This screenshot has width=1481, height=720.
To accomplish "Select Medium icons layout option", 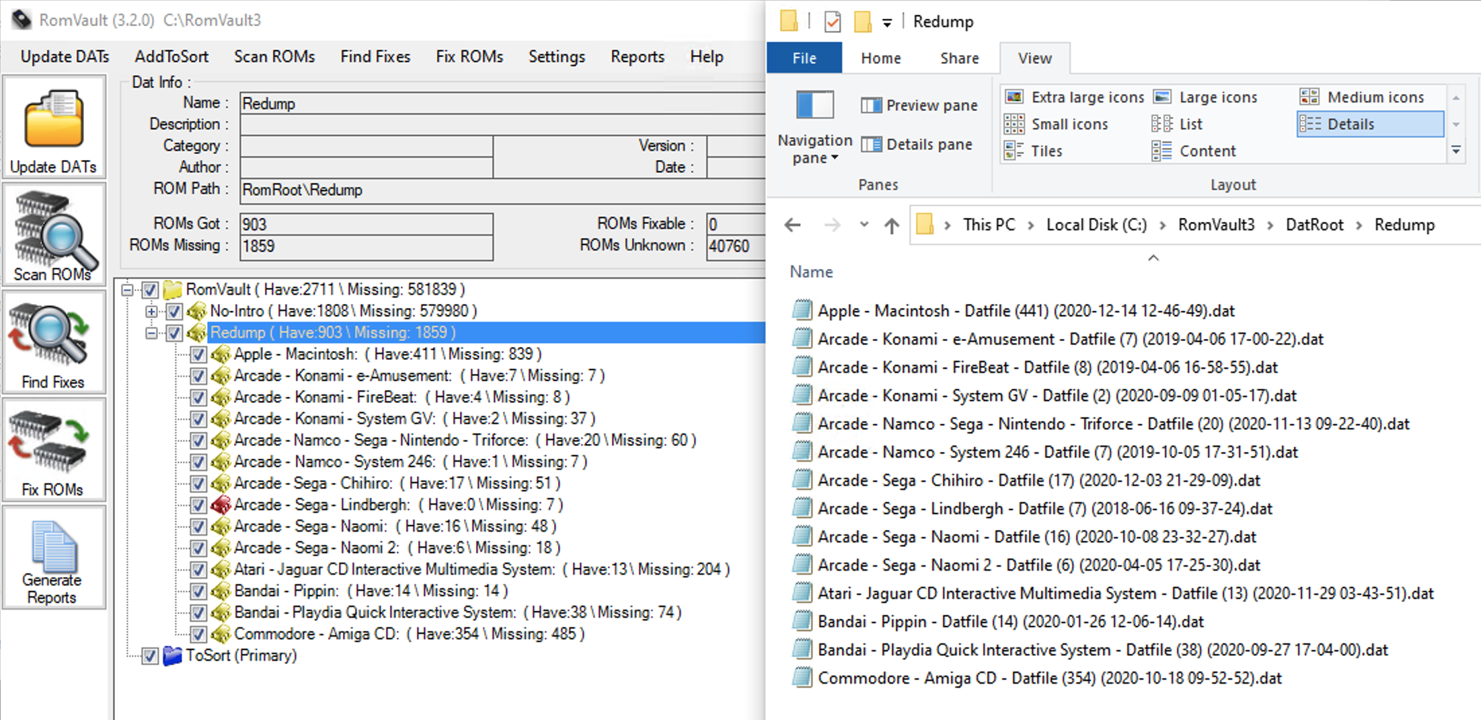I will 1362,97.
